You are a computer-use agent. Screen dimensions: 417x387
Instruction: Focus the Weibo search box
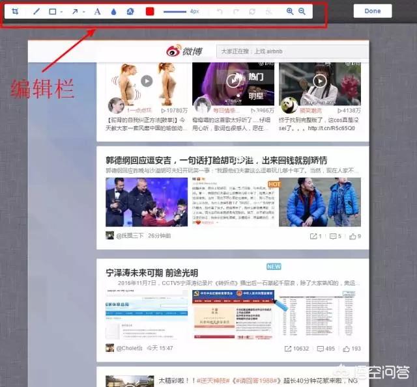[293, 51]
